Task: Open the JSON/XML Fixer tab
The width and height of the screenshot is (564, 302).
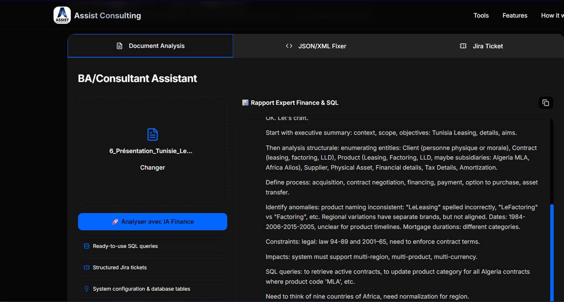Action: pos(316,46)
